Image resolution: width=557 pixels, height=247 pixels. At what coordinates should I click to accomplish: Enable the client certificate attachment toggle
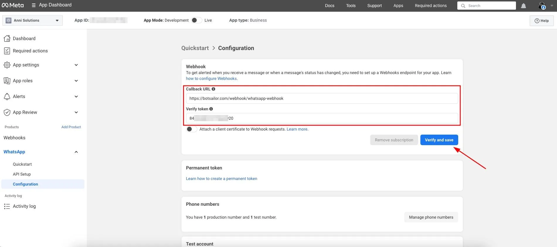point(191,129)
